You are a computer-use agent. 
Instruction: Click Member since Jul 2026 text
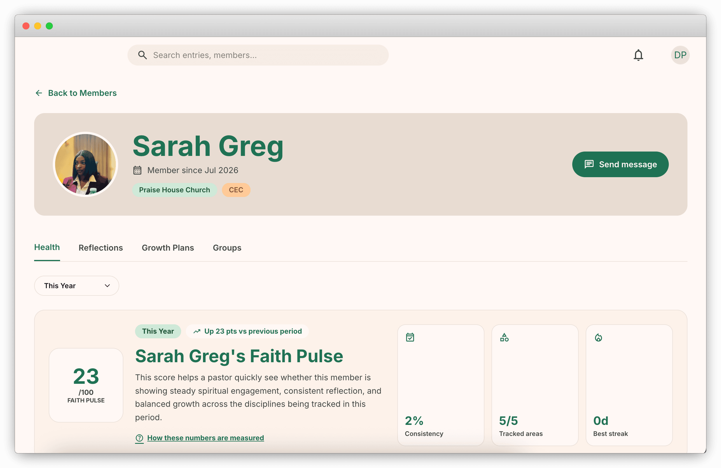[193, 170]
